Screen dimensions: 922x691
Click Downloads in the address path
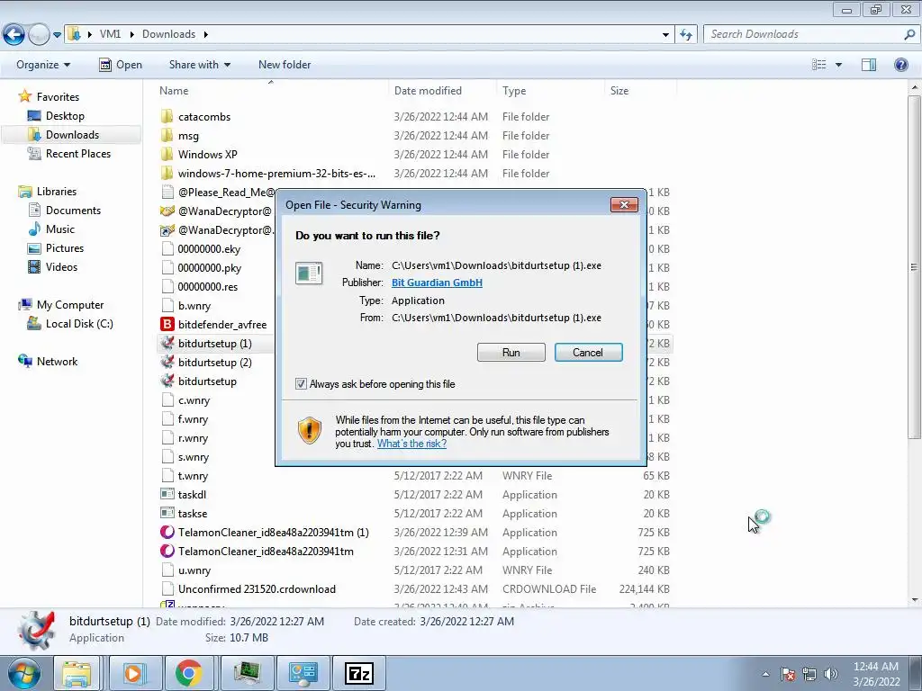[168, 34]
